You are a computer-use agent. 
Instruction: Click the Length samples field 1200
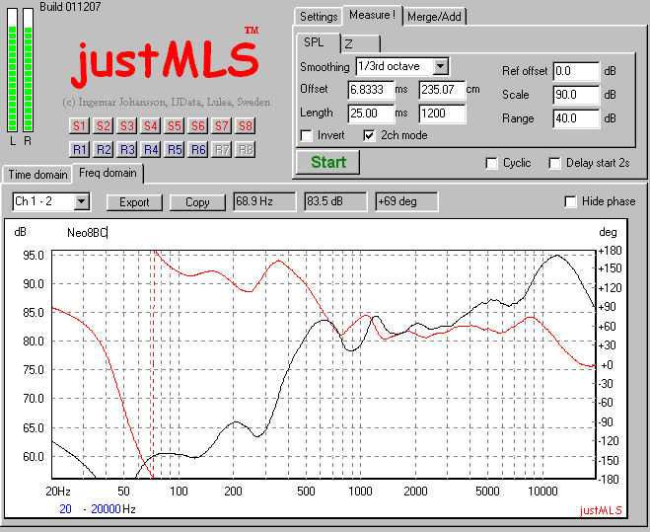click(x=442, y=114)
